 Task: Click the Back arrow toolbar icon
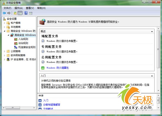(x=4, y=13)
